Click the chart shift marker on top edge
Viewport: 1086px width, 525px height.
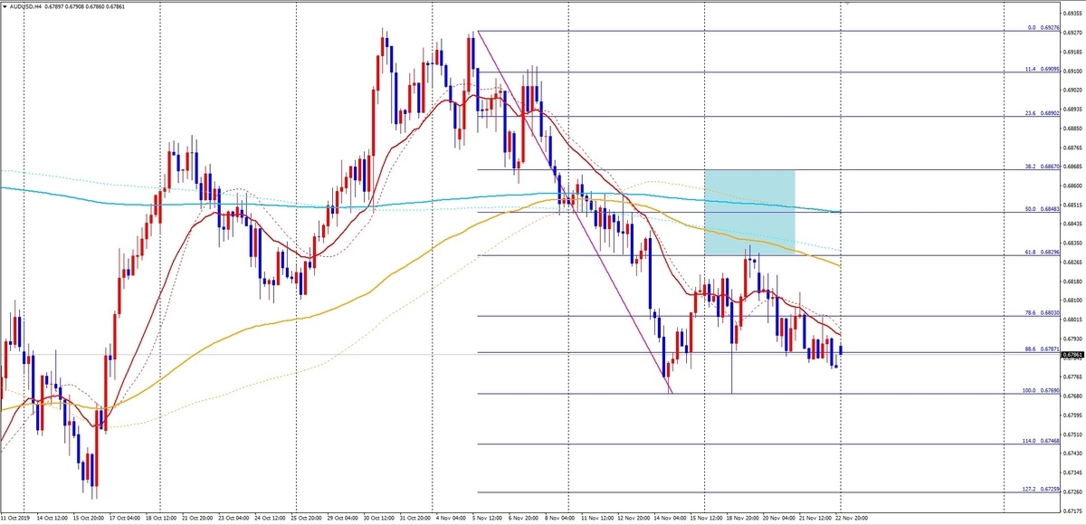click(847, 4)
